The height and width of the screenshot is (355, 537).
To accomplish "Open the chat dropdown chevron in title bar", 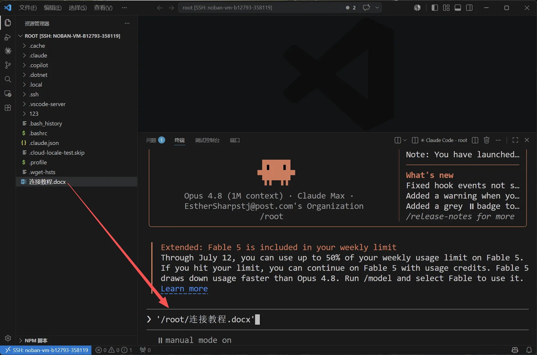I will [x=377, y=8].
